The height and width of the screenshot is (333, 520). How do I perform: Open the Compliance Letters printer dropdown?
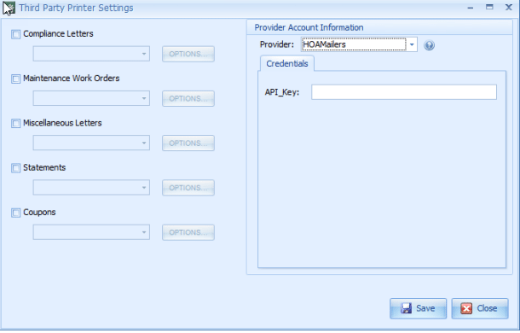(x=91, y=54)
